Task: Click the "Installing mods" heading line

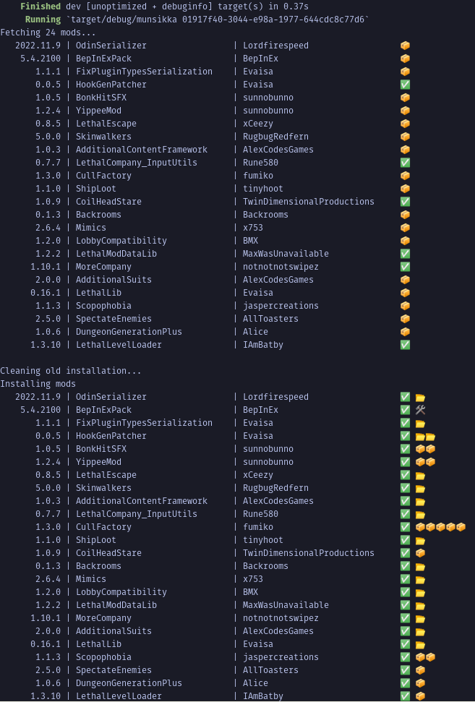Action: [x=38, y=384]
